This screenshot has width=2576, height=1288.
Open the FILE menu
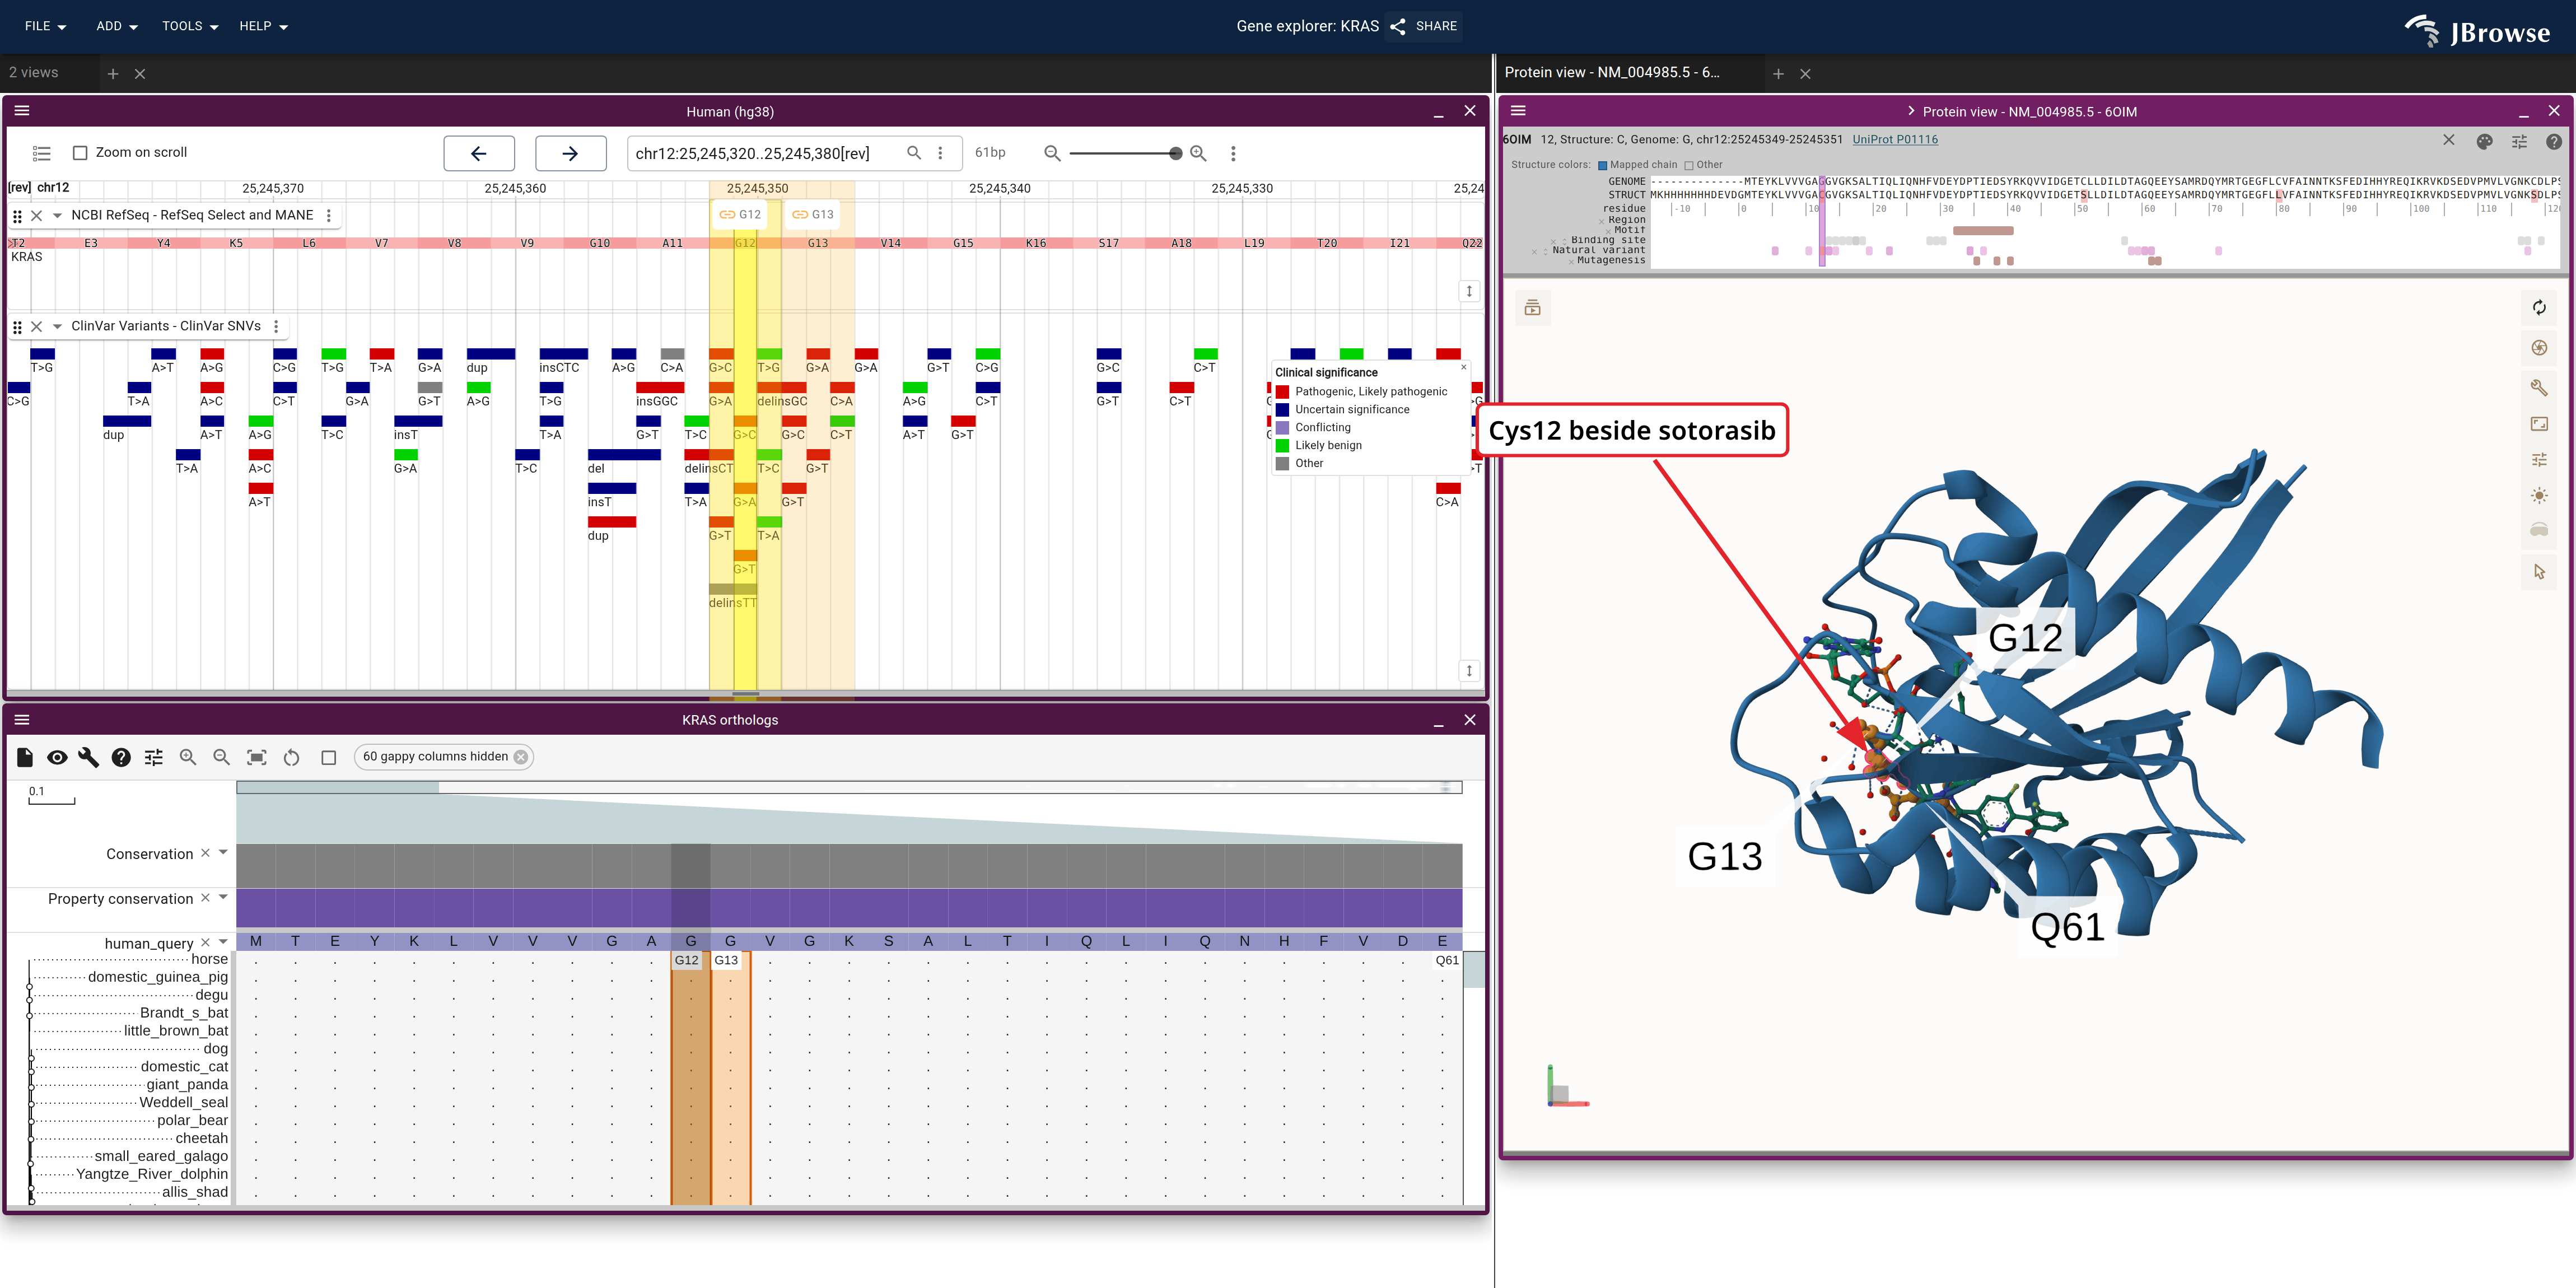pos(45,26)
